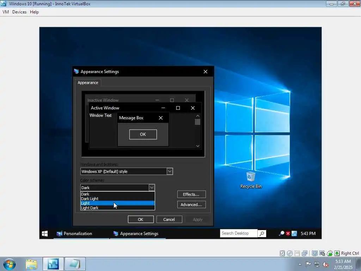Click the Cancel button

[x=169, y=219]
